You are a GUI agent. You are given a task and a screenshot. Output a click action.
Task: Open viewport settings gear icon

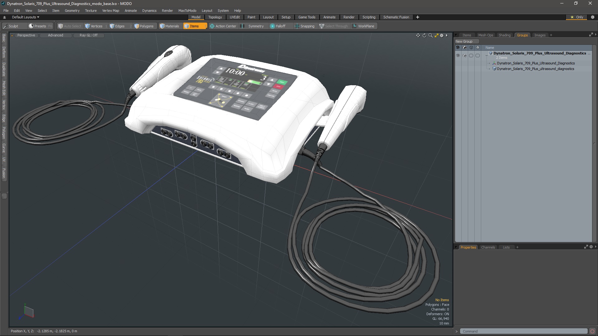442,35
